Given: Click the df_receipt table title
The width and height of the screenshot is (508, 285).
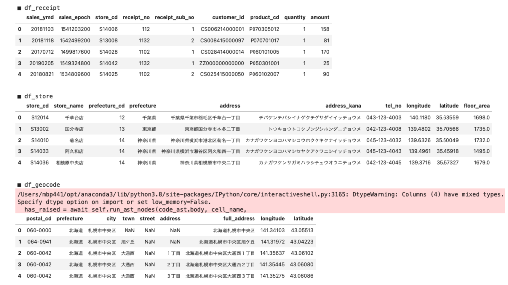Looking at the screenshot, I should click(x=42, y=8).
